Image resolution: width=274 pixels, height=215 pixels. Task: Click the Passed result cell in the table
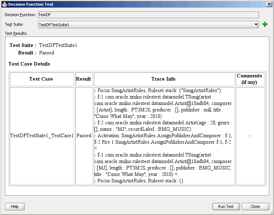pos(84,136)
